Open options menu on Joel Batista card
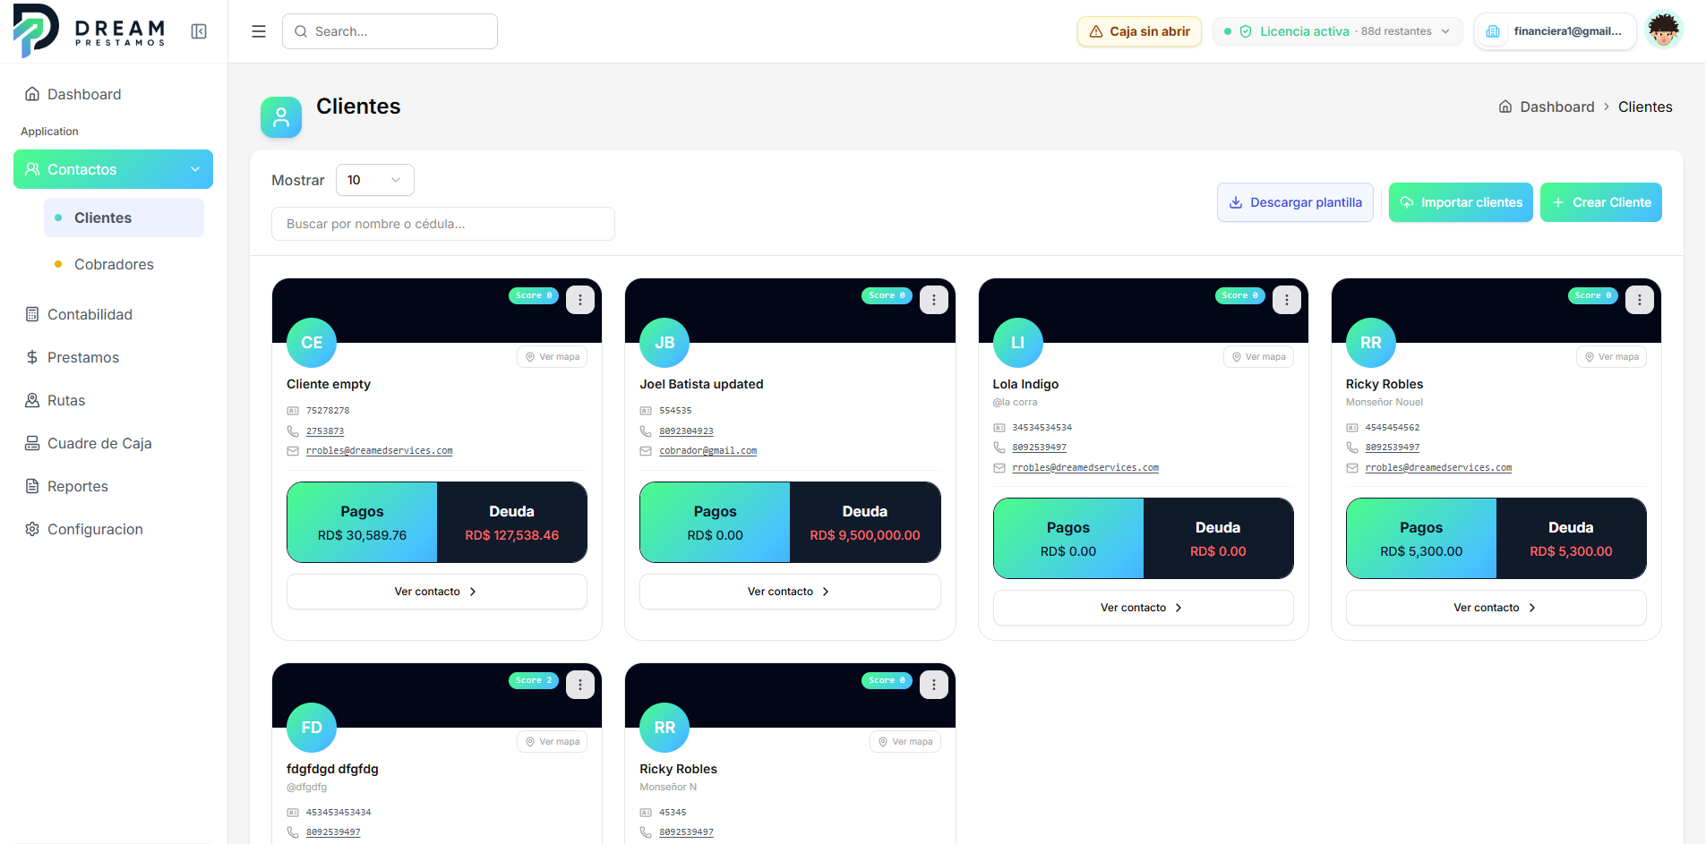This screenshot has width=1706, height=844. [x=934, y=300]
